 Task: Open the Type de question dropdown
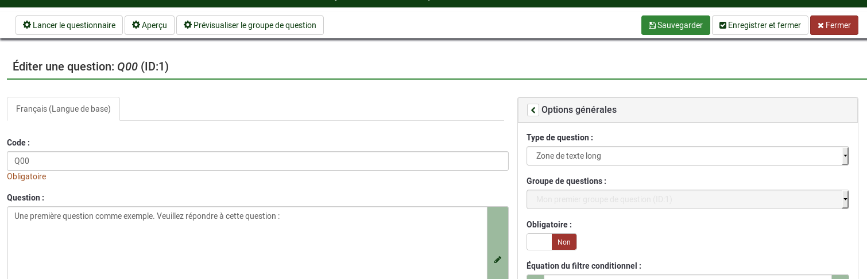pos(687,156)
